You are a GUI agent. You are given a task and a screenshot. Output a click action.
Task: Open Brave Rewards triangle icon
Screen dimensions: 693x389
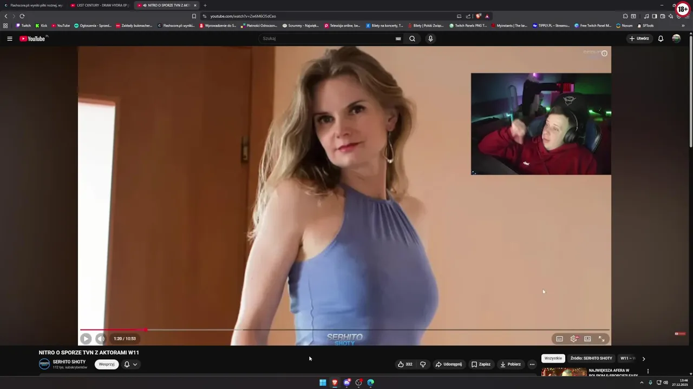487,16
